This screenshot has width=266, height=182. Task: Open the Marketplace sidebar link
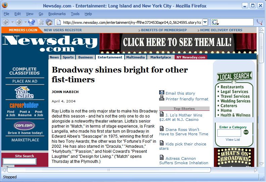coord(25,140)
